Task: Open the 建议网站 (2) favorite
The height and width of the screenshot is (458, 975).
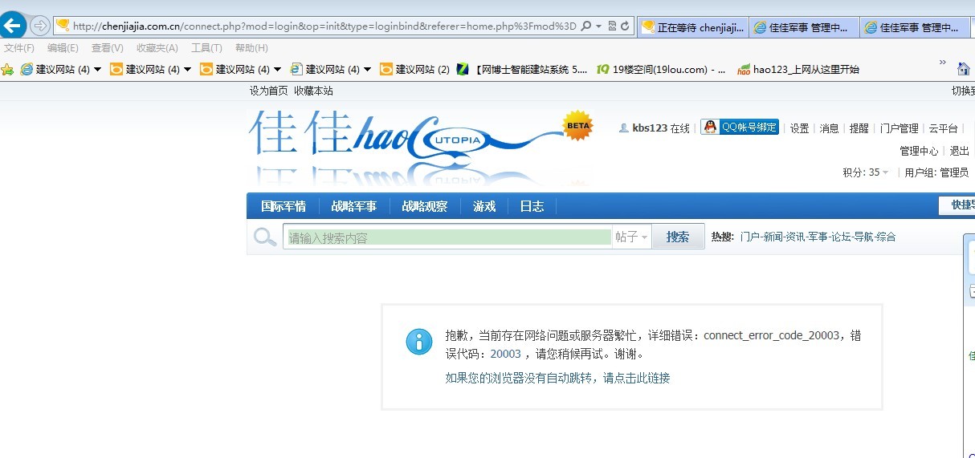Action: pyautogui.click(x=414, y=69)
